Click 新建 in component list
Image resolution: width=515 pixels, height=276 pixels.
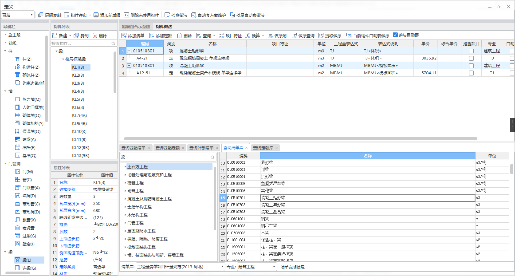click(x=60, y=35)
